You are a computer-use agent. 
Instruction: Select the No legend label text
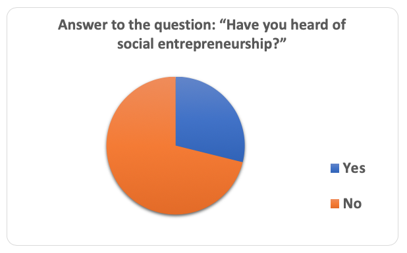[352, 204]
